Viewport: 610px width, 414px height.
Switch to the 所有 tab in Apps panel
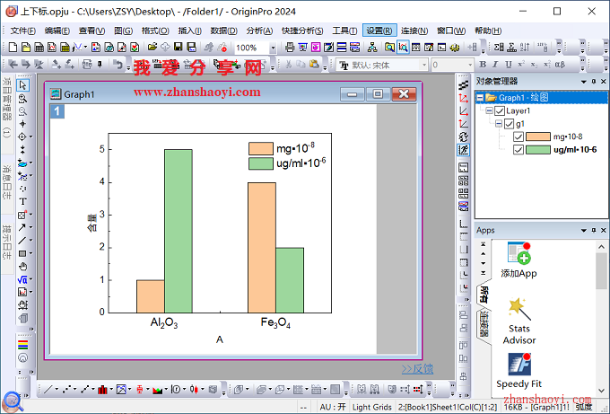484,295
